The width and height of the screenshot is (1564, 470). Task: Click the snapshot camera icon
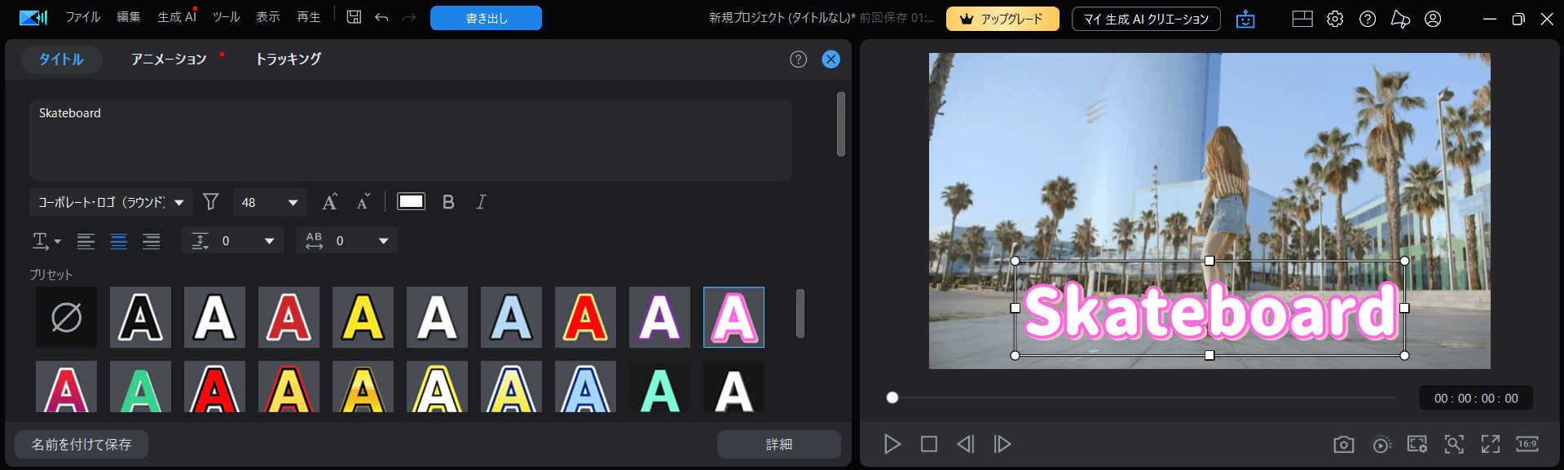click(1343, 444)
